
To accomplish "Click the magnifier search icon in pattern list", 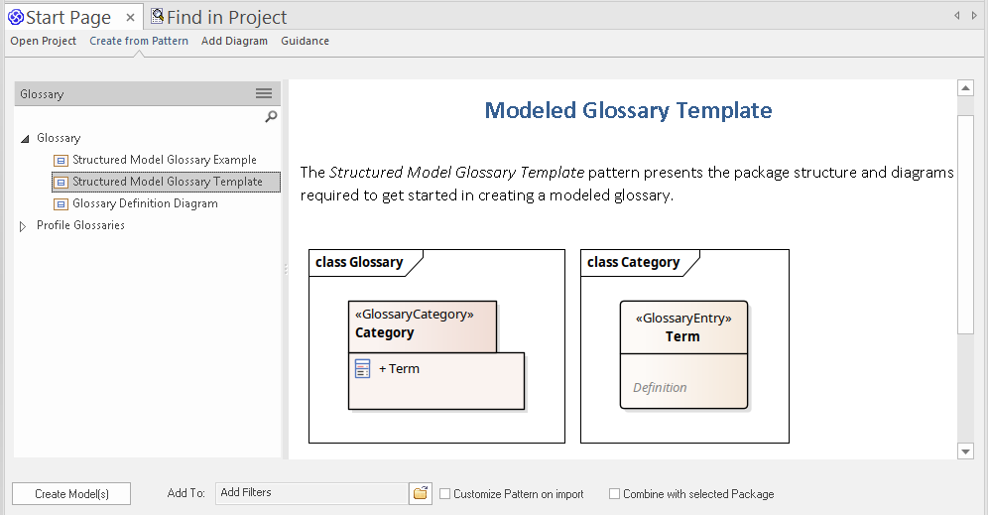I will tap(271, 117).
